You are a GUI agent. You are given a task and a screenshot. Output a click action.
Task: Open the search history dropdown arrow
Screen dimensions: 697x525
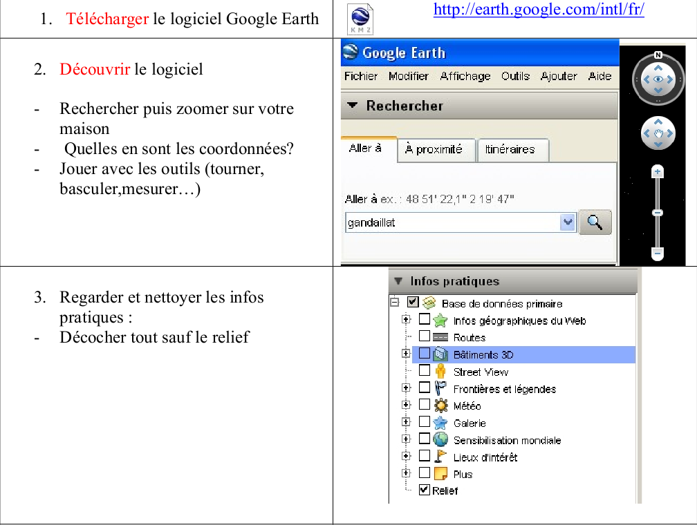point(568,222)
